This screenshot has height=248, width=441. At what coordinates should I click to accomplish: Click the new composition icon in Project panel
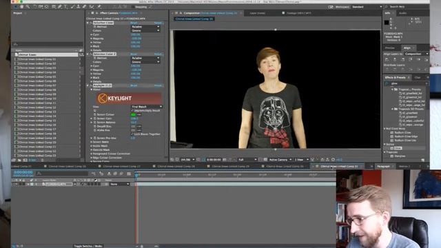click(25, 160)
